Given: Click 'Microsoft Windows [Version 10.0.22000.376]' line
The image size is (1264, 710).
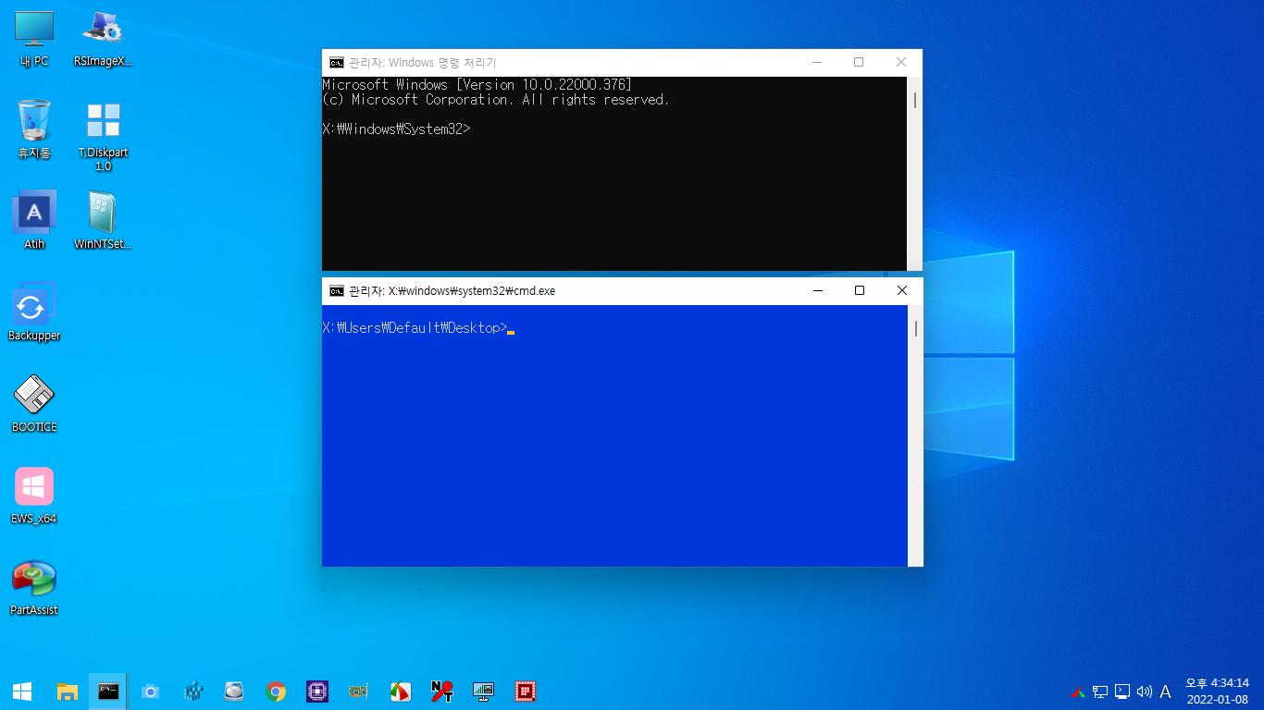Looking at the screenshot, I should (477, 85).
